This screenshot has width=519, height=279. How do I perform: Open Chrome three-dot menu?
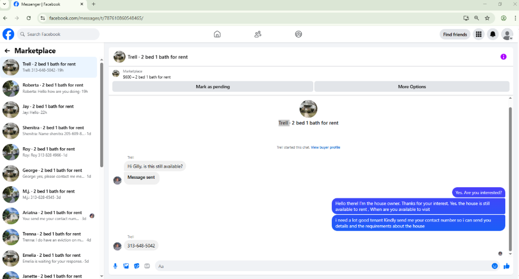pyautogui.click(x=515, y=18)
